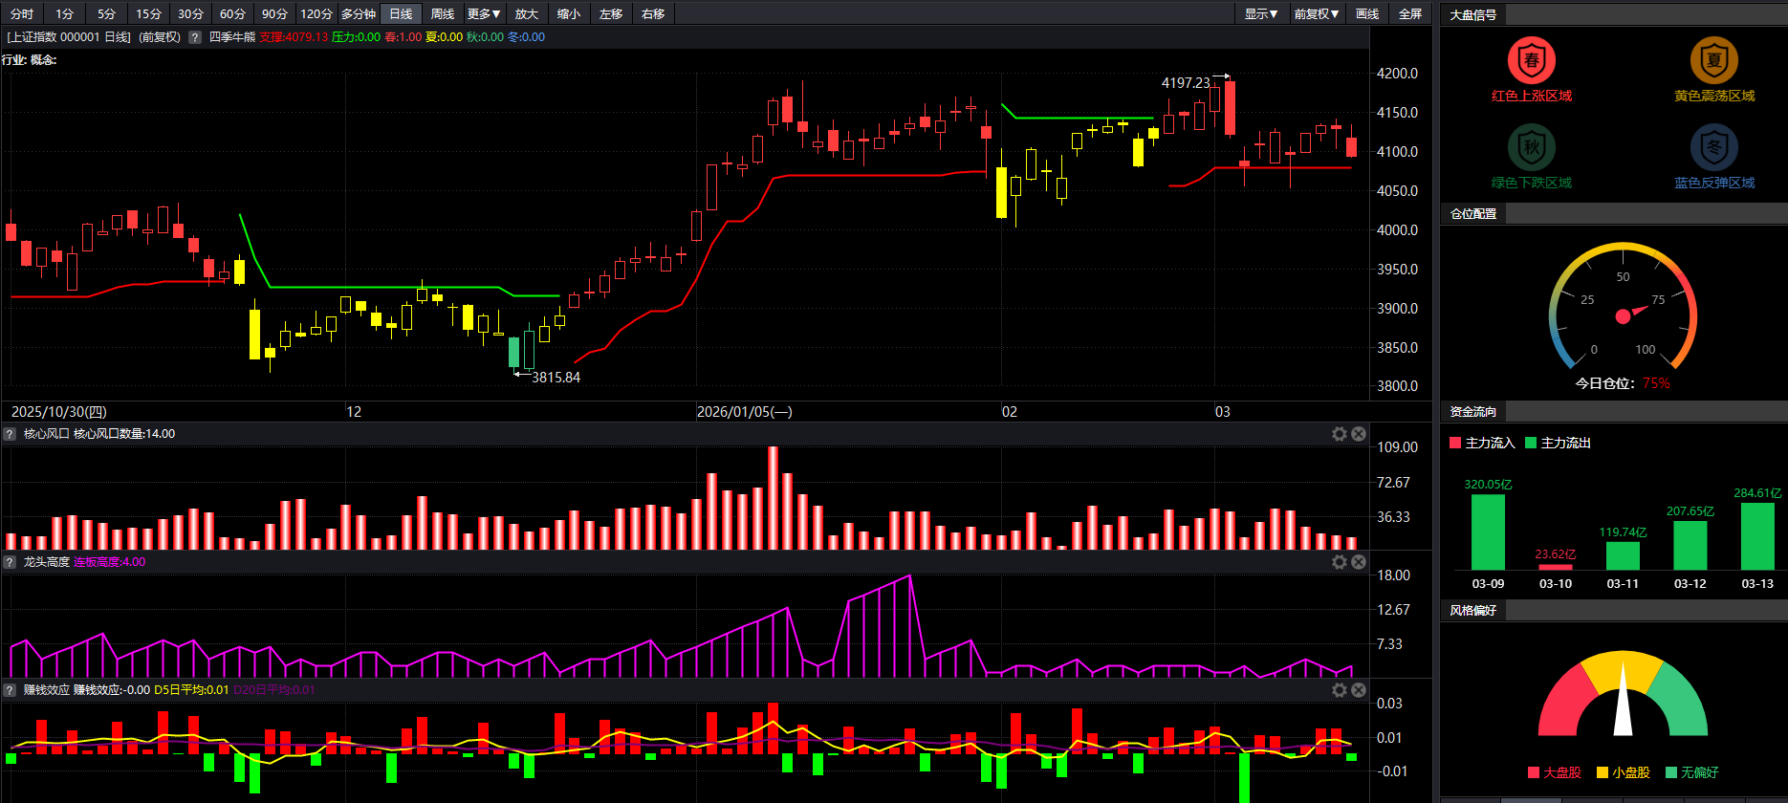Select the 多分钟 multi-minute view
Image resolution: width=1788 pixels, height=803 pixels.
[x=359, y=13]
